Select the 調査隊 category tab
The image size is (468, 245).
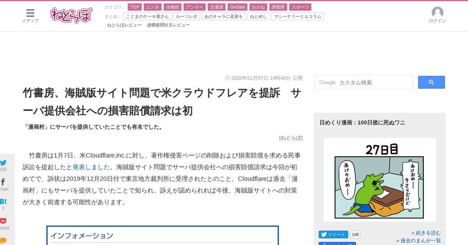tap(278, 7)
